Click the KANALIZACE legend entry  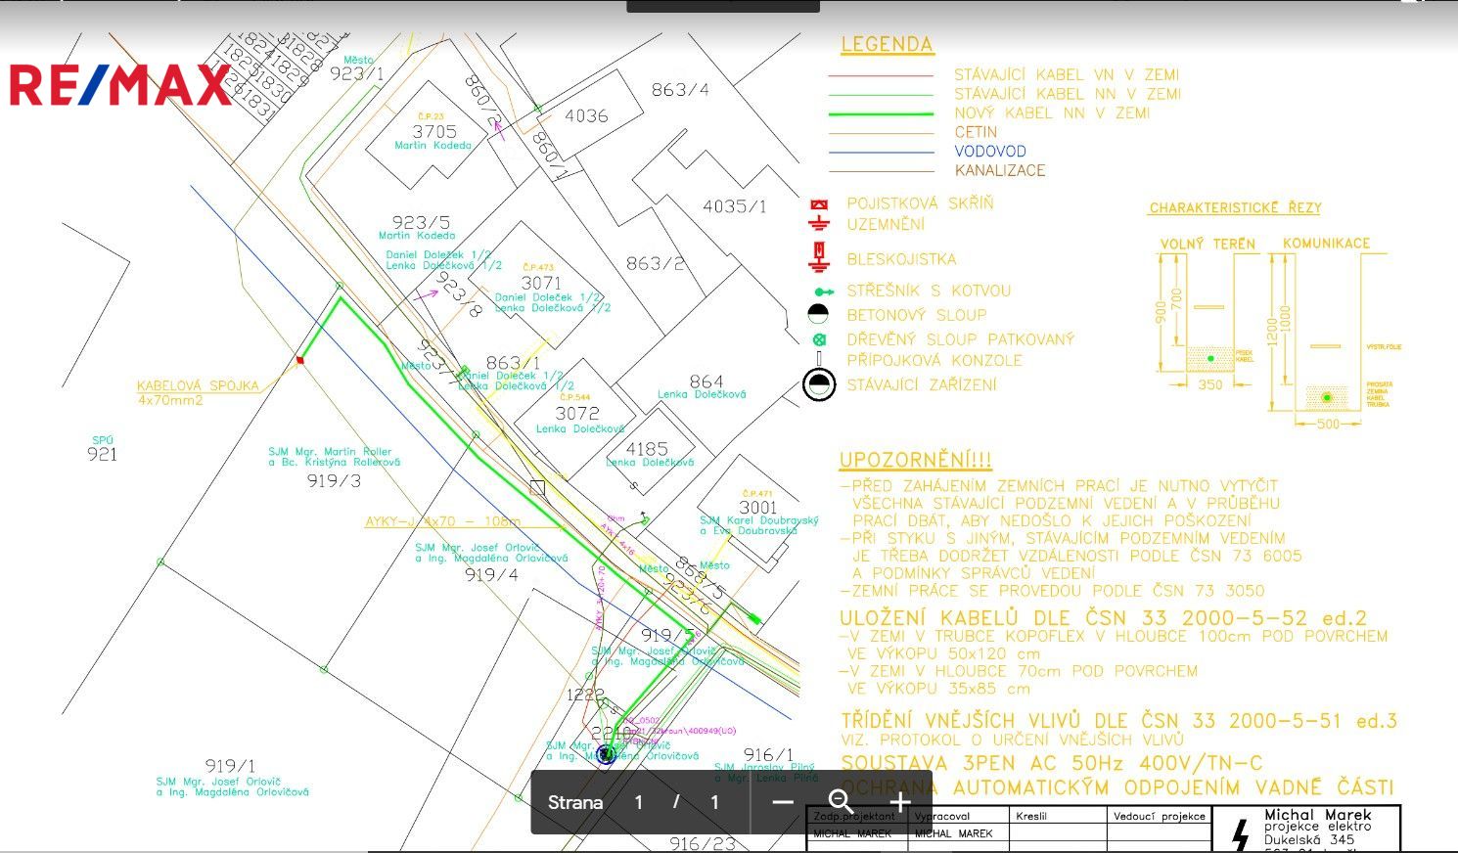1000,170
